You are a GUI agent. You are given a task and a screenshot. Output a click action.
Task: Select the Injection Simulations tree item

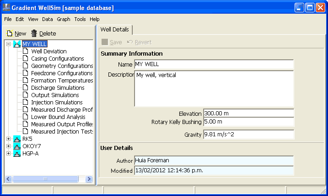tap(57, 103)
